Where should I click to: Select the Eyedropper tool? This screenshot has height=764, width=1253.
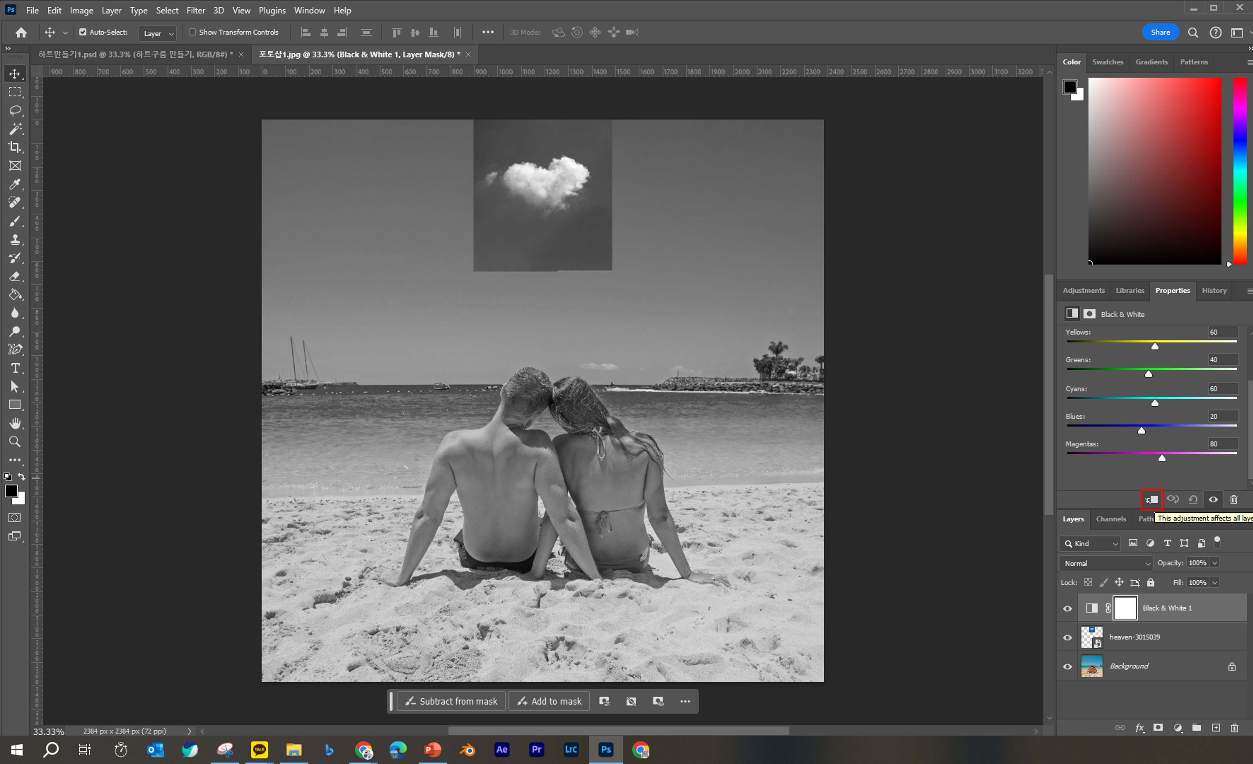point(15,184)
